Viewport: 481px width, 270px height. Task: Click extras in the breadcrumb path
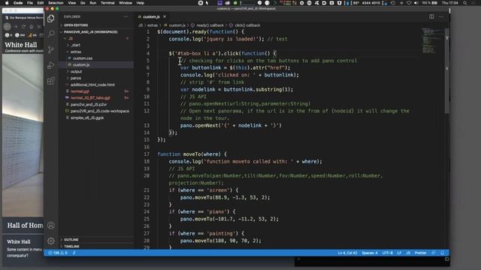153,25
